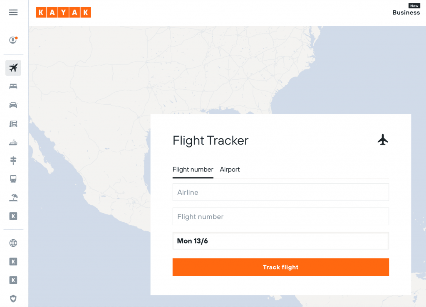Open Trains via the train icon

coord(13,179)
